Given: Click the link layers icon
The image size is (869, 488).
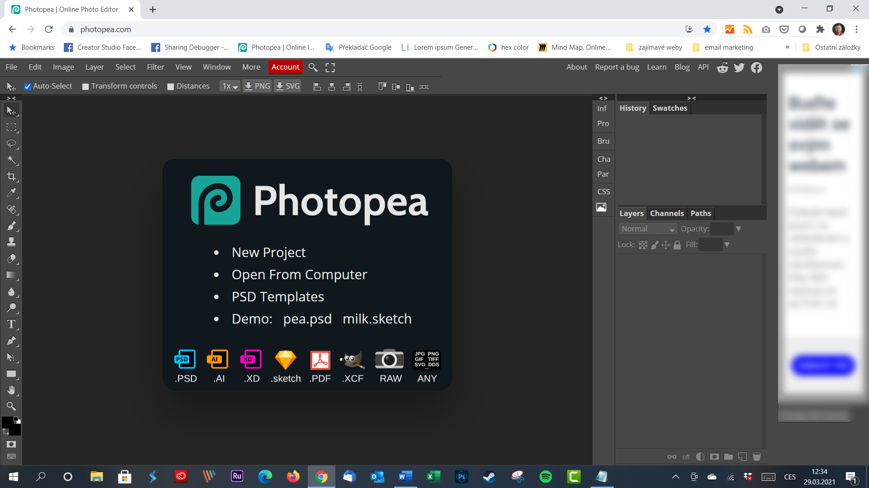Looking at the screenshot, I should (672, 456).
